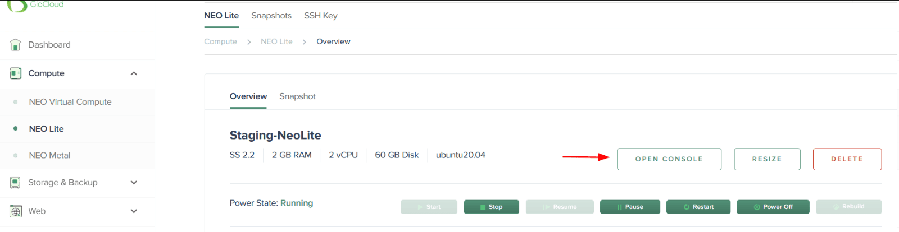Click the Web globe icon
Screen dimensions: 899x232
[15, 211]
